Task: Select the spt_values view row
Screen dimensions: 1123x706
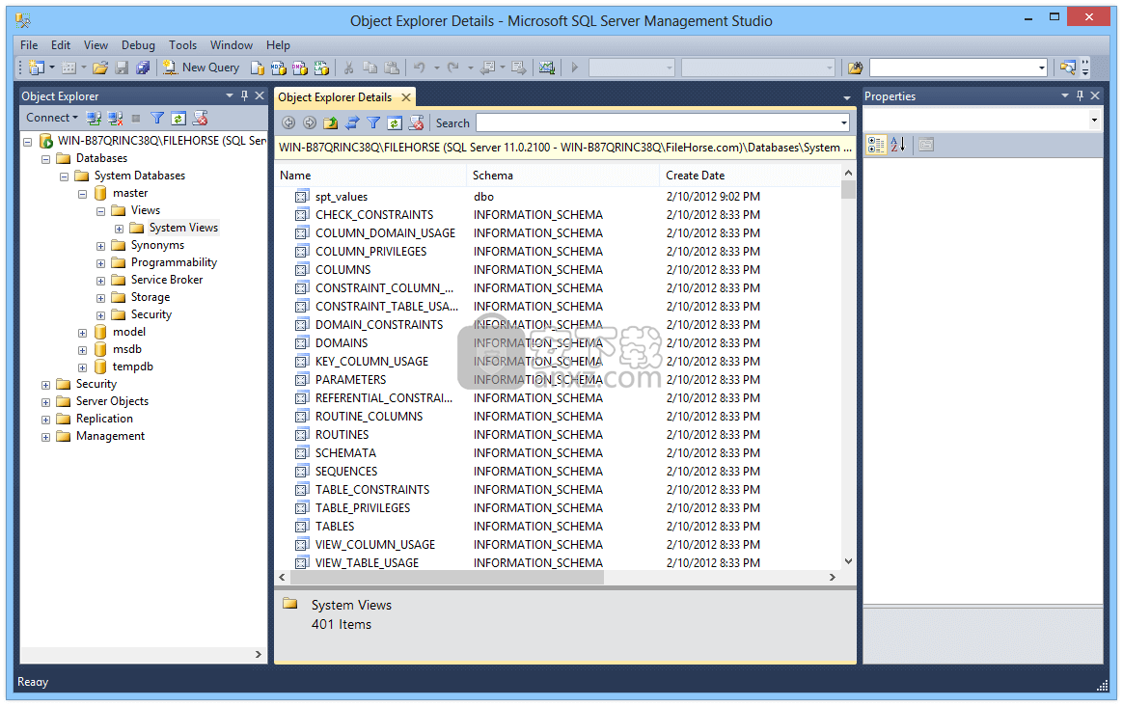Action: click(x=559, y=197)
